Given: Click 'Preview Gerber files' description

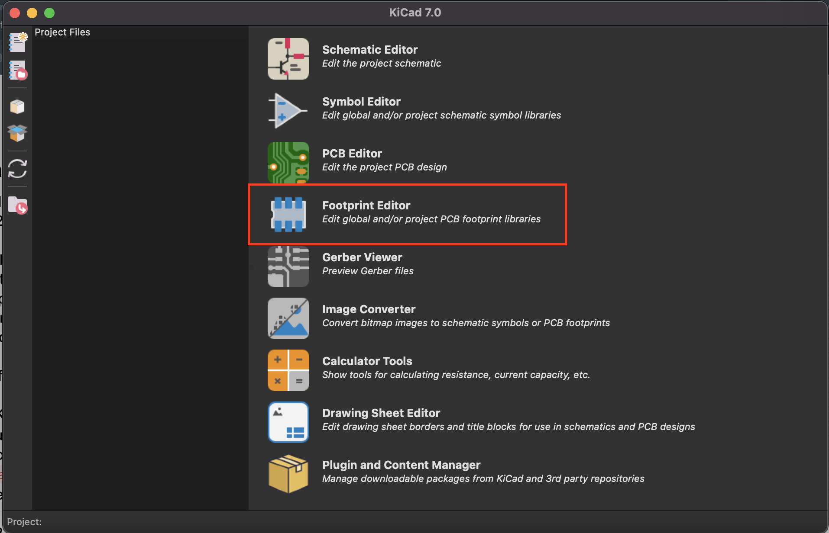Looking at the screenshot, I should coord(368,271).
